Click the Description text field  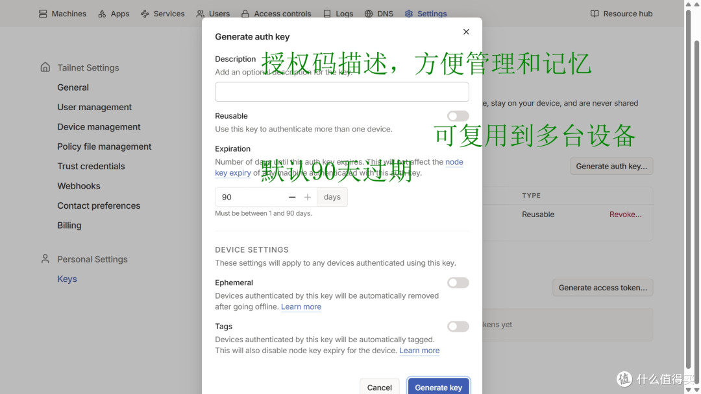click(x=342, y=91)
